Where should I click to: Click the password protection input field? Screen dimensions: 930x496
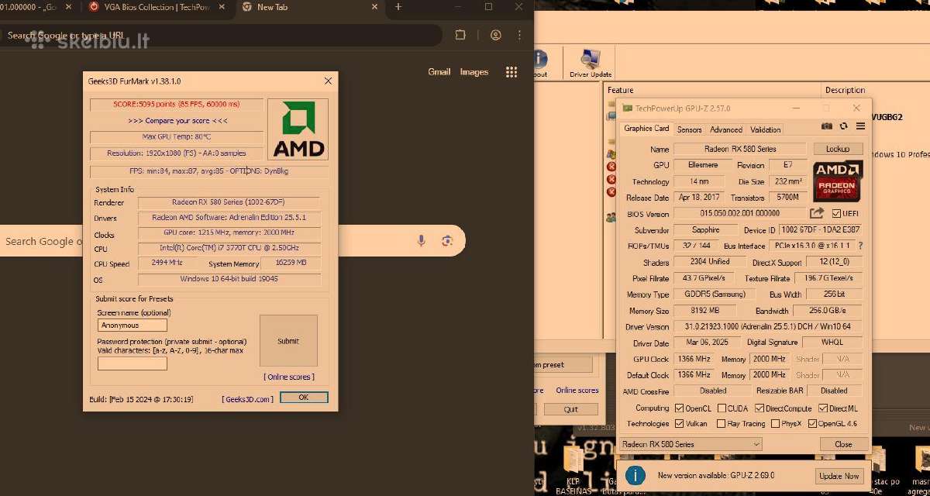[133, 363]
